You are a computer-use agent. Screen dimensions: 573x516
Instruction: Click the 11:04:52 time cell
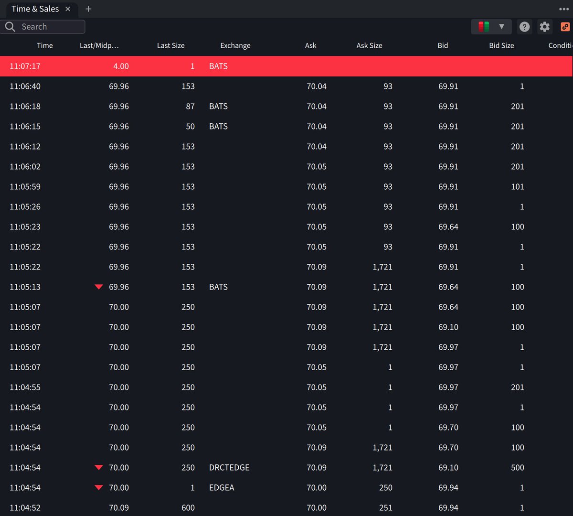click(x=25, y=508)
